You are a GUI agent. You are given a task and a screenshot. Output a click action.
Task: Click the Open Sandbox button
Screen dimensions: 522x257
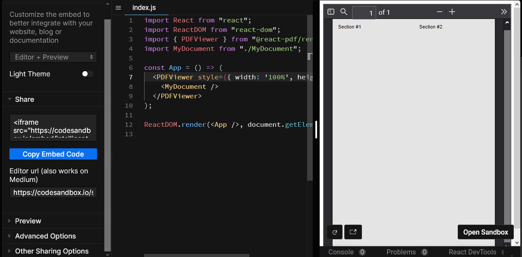click(485, 232)
